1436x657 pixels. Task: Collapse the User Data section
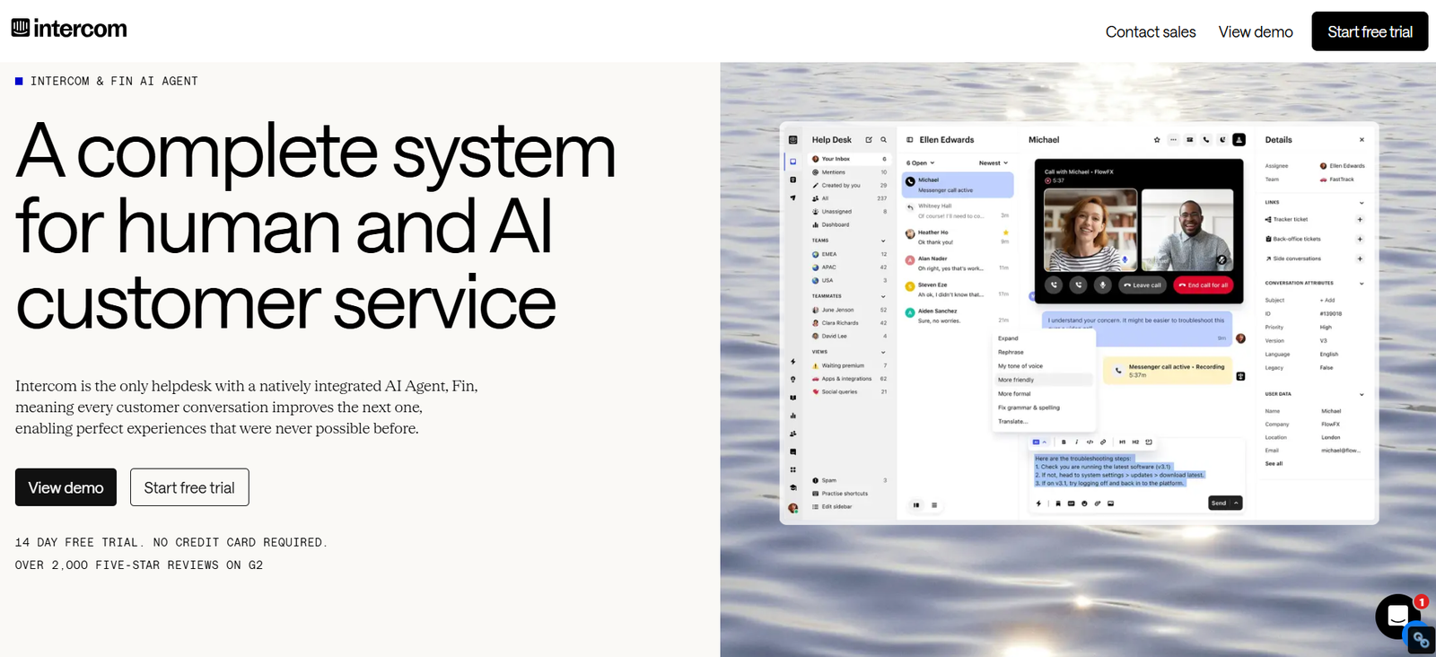coord(1362,395)
